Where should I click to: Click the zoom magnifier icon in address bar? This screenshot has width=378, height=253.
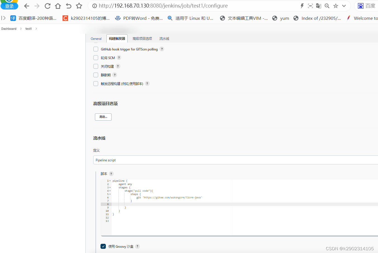[327, 6]
